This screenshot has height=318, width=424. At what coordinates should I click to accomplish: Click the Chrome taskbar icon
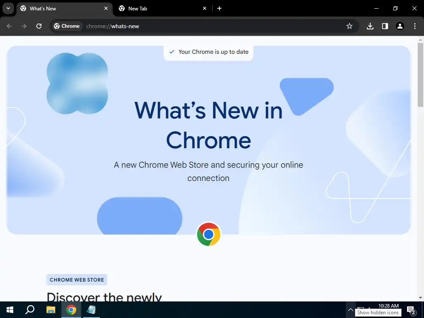pyautogui.click(x=71, y=310)
